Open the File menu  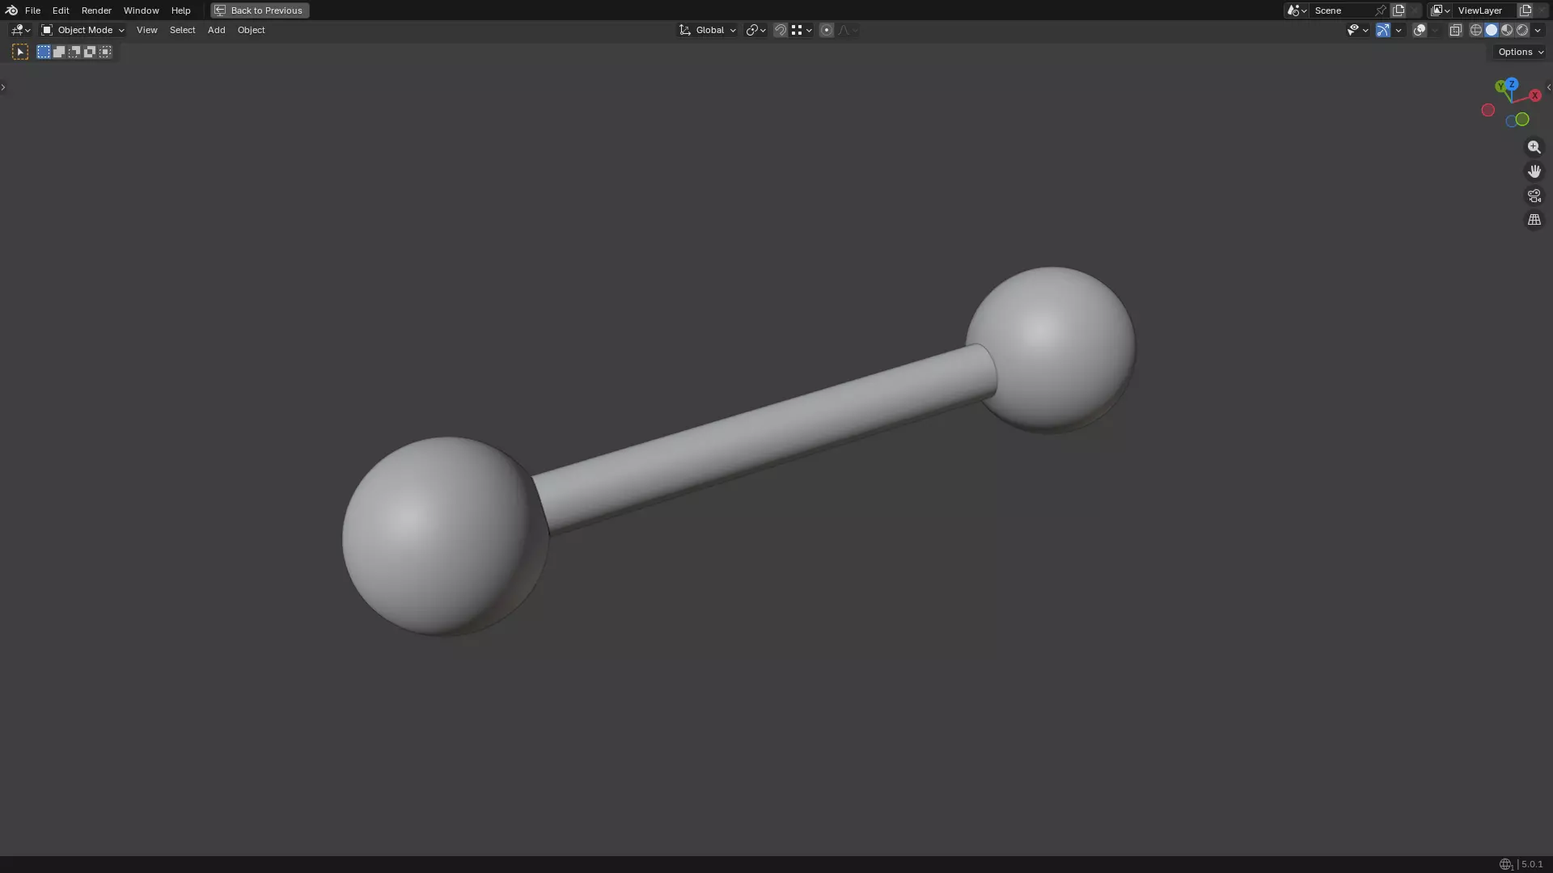click(x=32, y=11)
